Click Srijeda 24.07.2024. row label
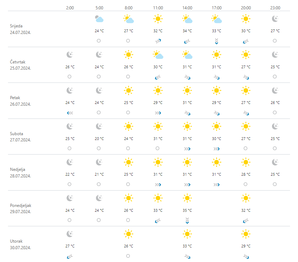 pos(21,29)
